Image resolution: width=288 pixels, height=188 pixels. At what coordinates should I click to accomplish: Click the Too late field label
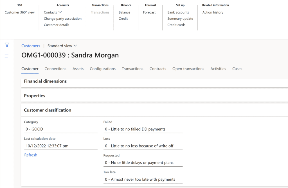coord(109,172)
